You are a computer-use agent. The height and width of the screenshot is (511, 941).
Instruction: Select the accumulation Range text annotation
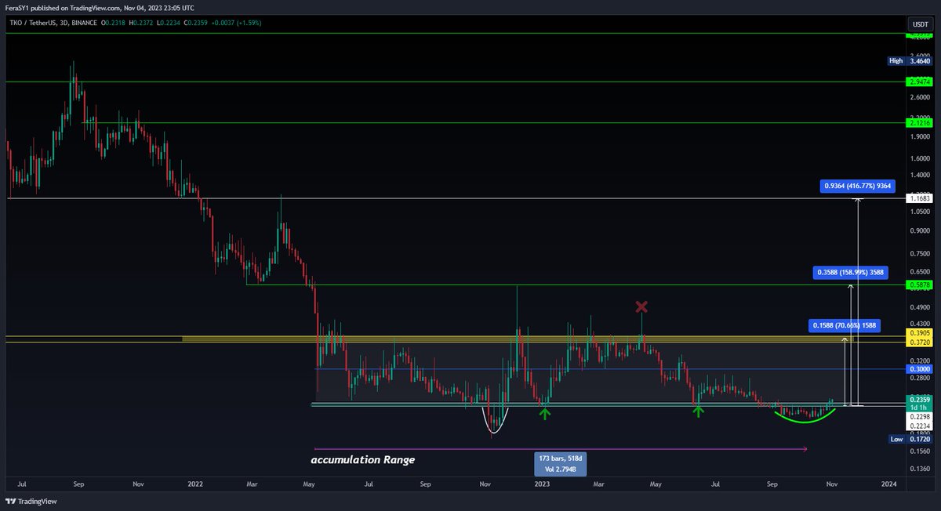coord(363,460)
